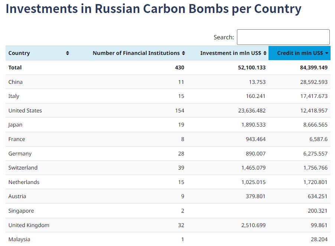This screenshot has width=335, height=246.
Task: Select Netherlands in the Country column
Action: pos(24,182)
